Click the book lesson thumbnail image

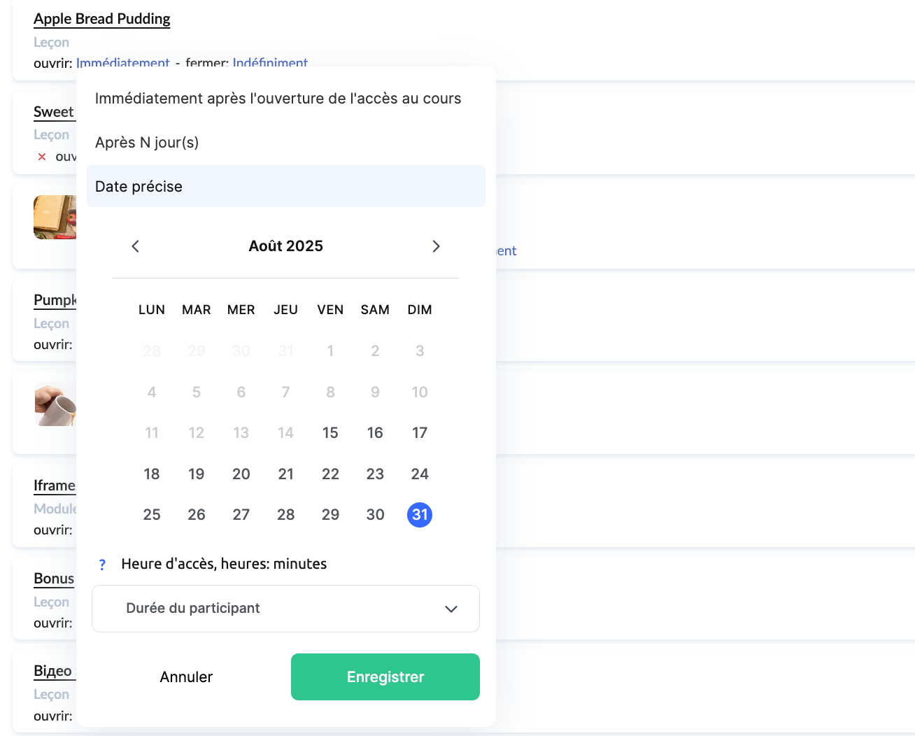(55, 218)
